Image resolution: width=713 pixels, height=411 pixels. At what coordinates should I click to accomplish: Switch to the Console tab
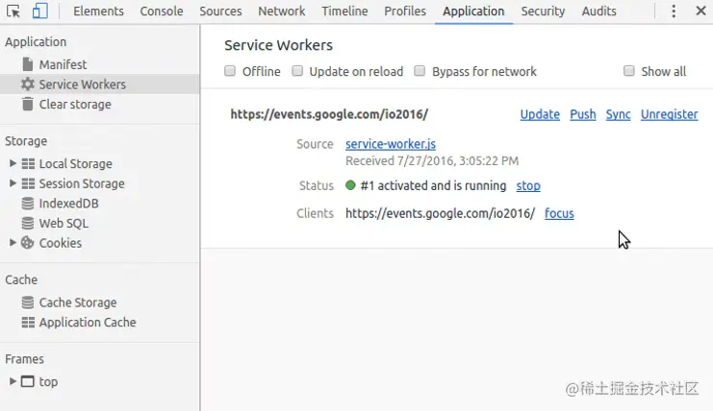(x=162, y=12)
